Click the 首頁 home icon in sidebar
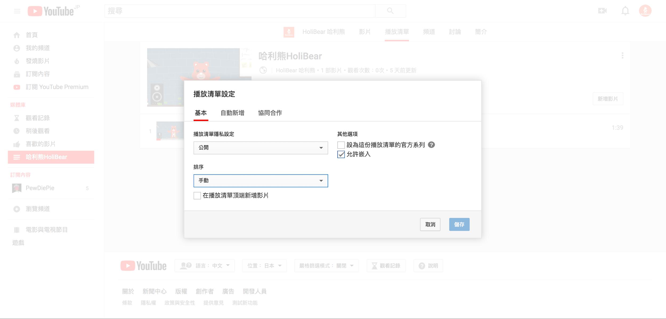This screenshot has height=319, width=666. (17, 35)
